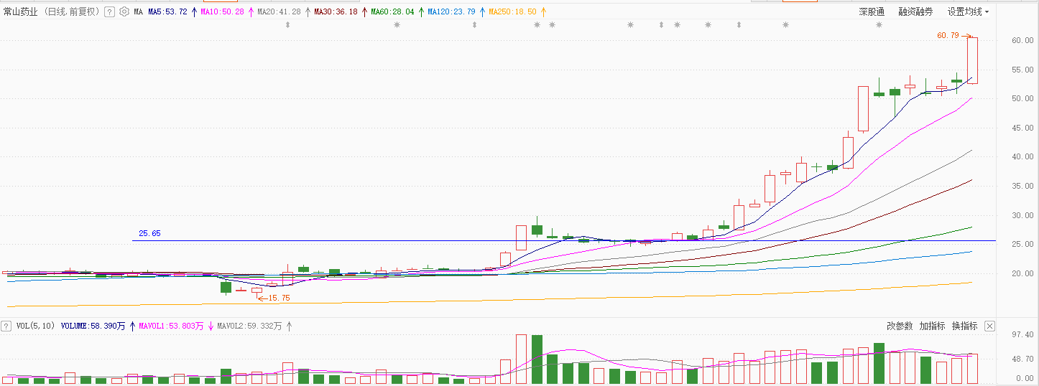Click 加指标 to add an indicator
The width and height of the screenshot is (1039, 386).
point(932,326)
